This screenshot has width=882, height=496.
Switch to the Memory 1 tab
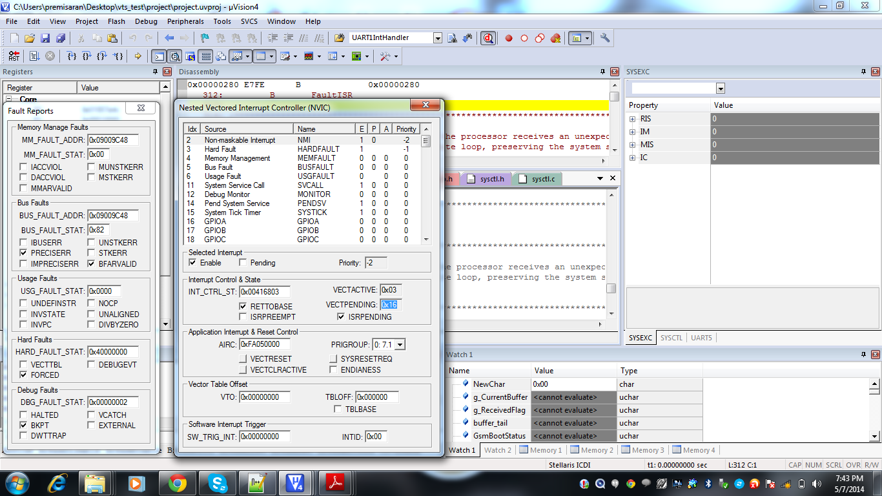tap(540, 450)
